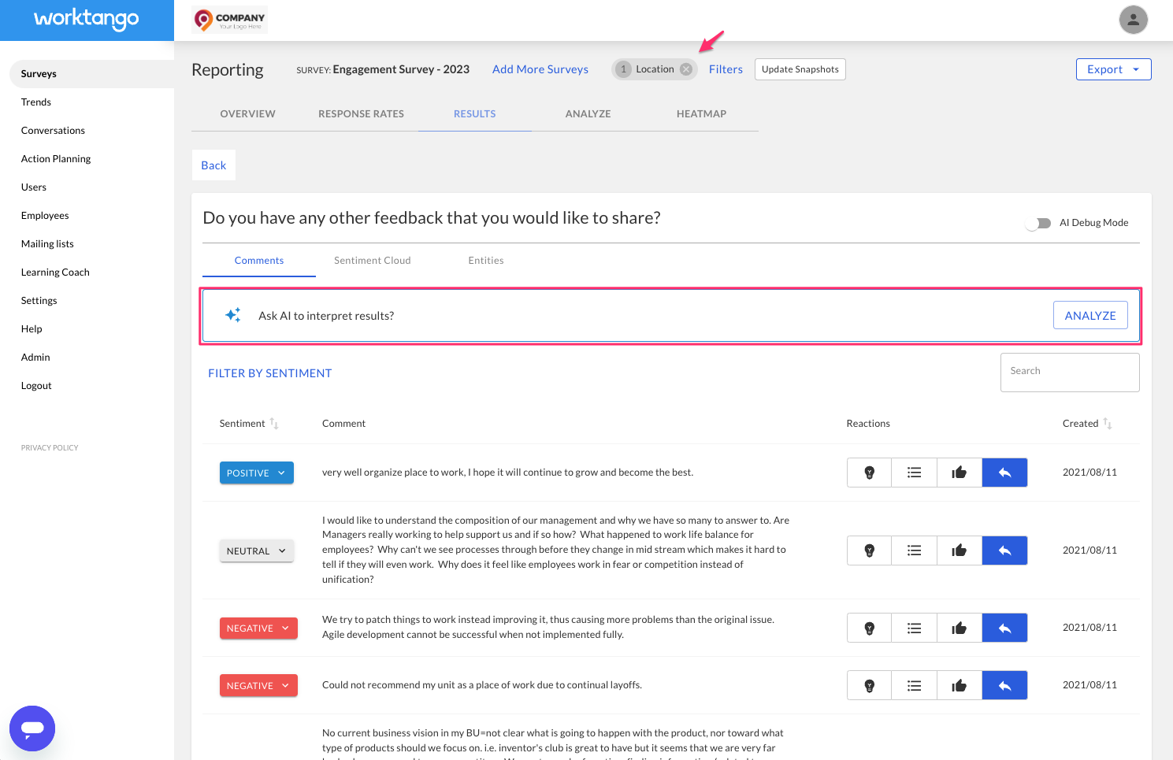Remove the Location filter chip
Image resolution: width=1173 pixels, height=760 pixels.
(x=686, y=69)
